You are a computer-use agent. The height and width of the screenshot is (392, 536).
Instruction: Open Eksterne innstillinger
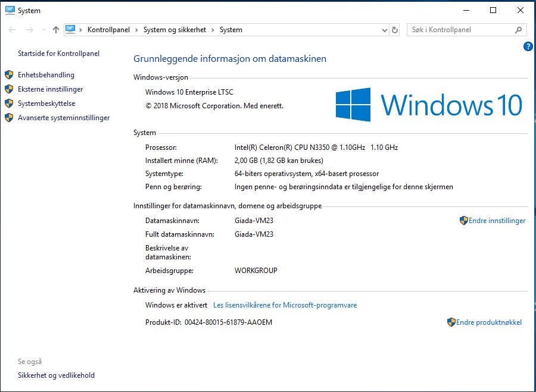click(50, 89)
